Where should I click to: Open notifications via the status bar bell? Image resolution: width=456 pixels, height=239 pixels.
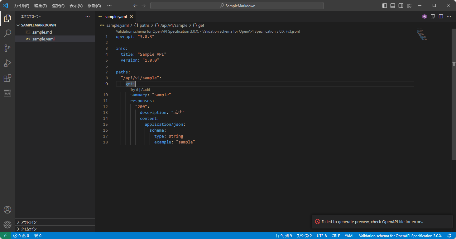[449, 236]
